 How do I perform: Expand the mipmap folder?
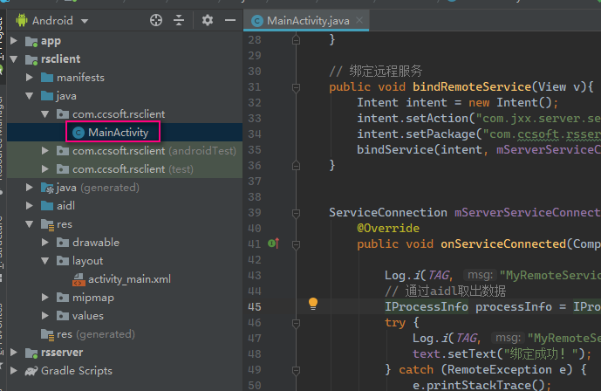point(44,298)
